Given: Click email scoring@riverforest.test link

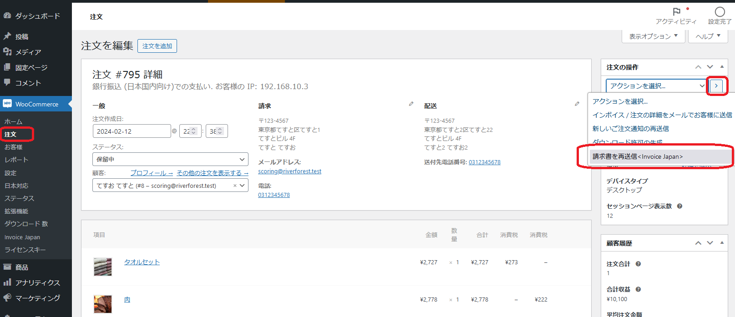Looking at the screenshot, I should click(x=289, y=171).
